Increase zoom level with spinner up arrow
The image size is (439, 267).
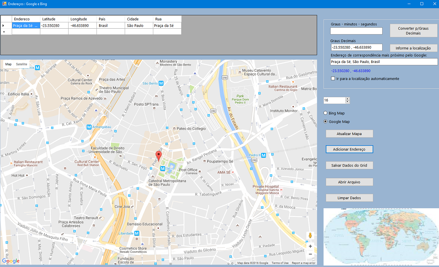click(x=347, y=99)
